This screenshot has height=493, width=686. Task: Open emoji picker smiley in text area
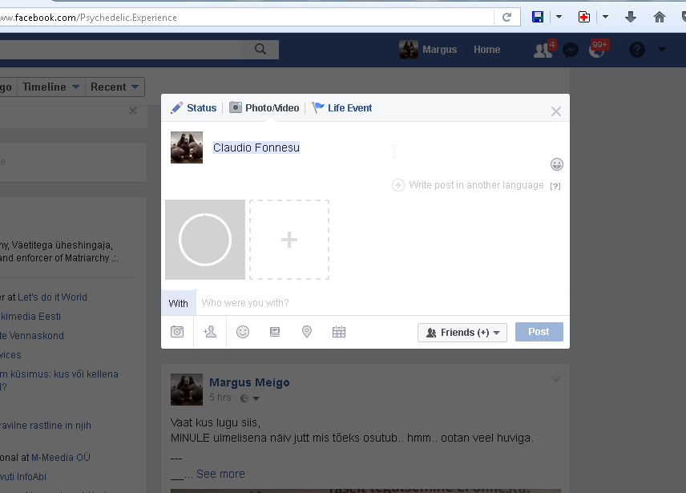coord(556,164)
